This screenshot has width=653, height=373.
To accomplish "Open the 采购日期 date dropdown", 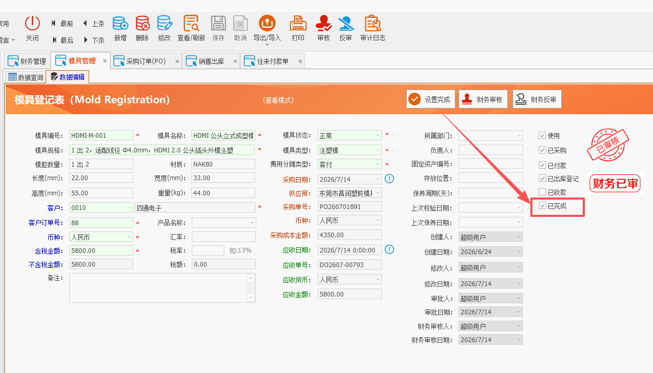I will tap(377, 179).
